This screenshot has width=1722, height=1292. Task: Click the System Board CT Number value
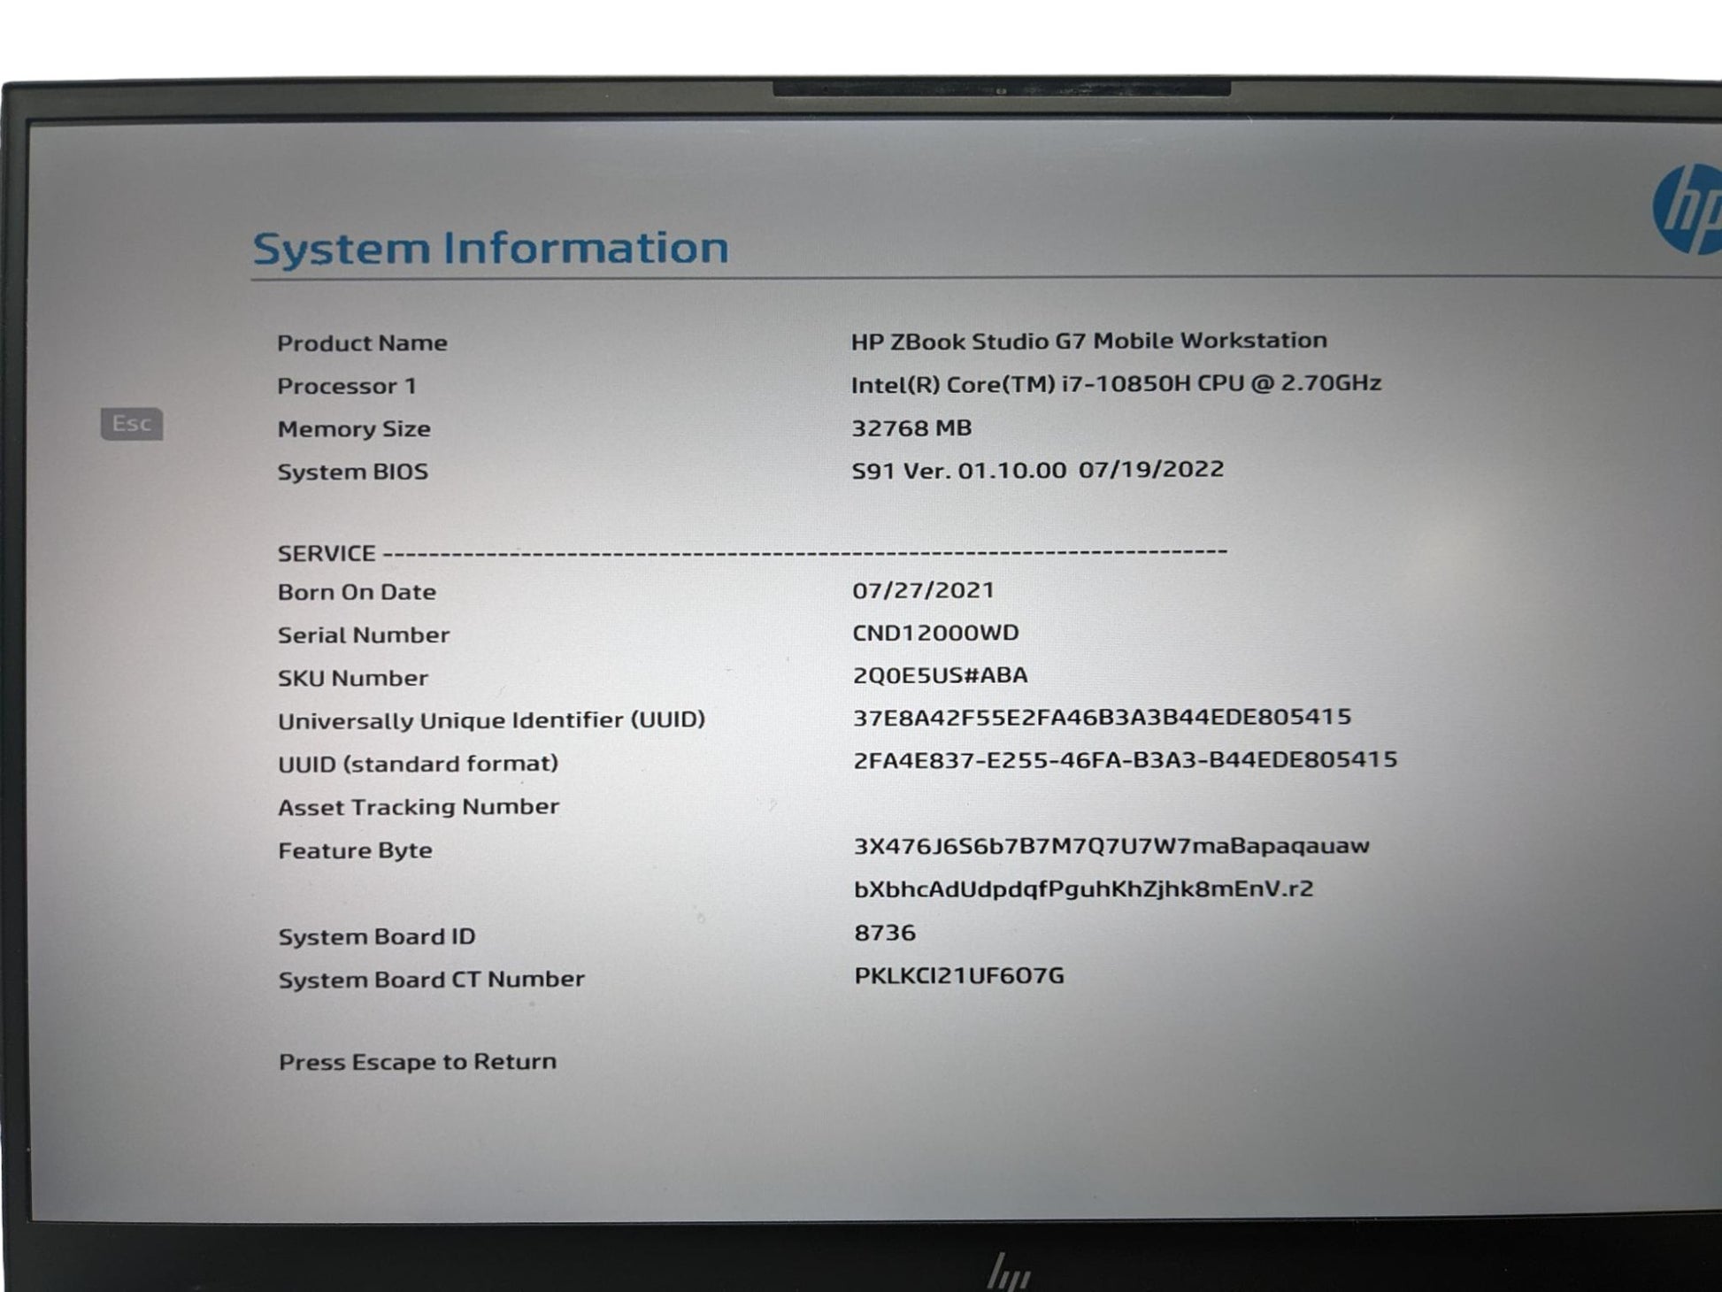tap(958, 975)
